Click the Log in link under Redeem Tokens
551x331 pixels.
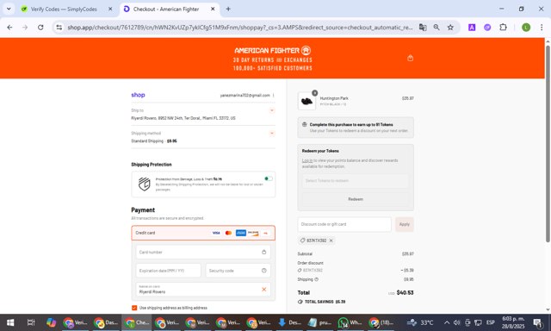click(307, 160)
